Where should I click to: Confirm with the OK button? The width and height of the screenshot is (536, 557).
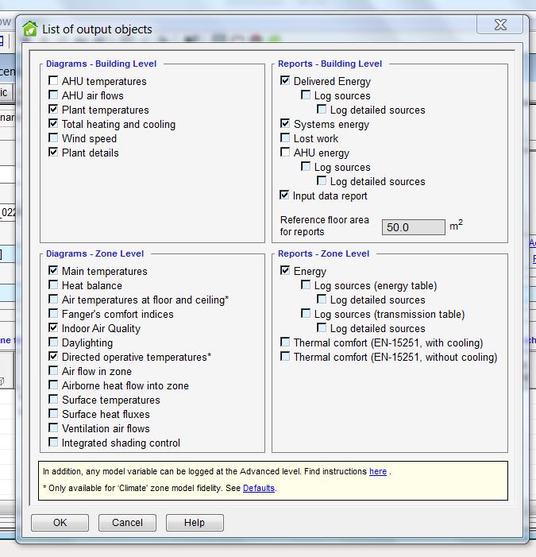pos(60,523)
